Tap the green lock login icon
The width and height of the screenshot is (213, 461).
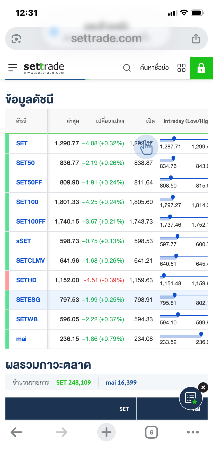(x=201, y=68)
